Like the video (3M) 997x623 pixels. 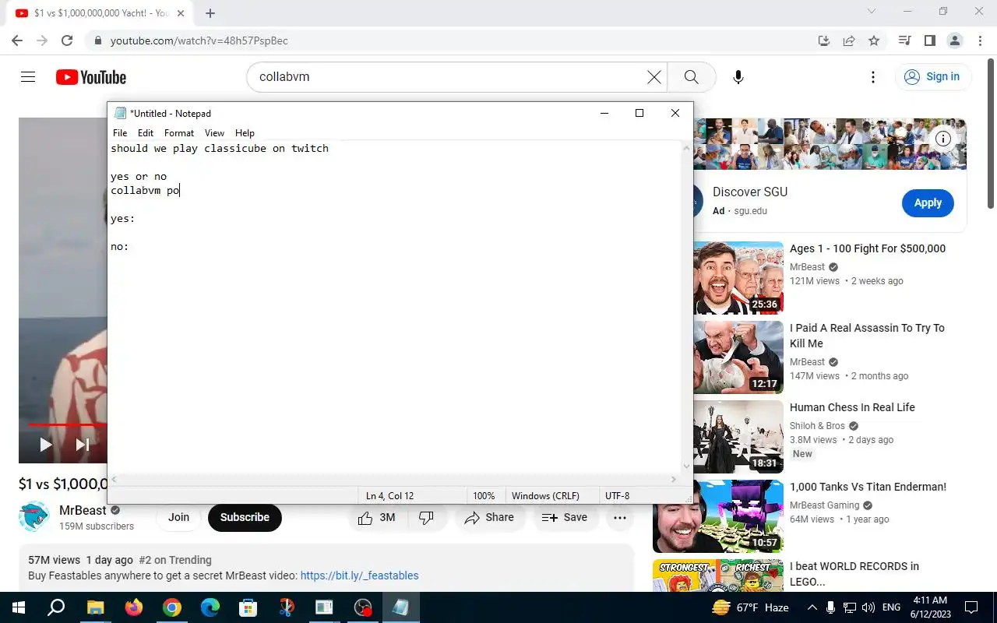point(377,517)
